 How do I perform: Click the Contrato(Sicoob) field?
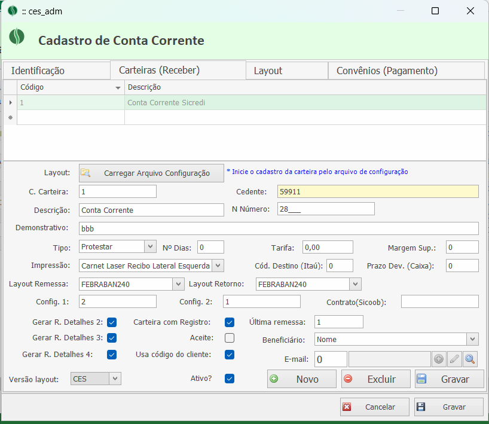(x=440, y=301)
